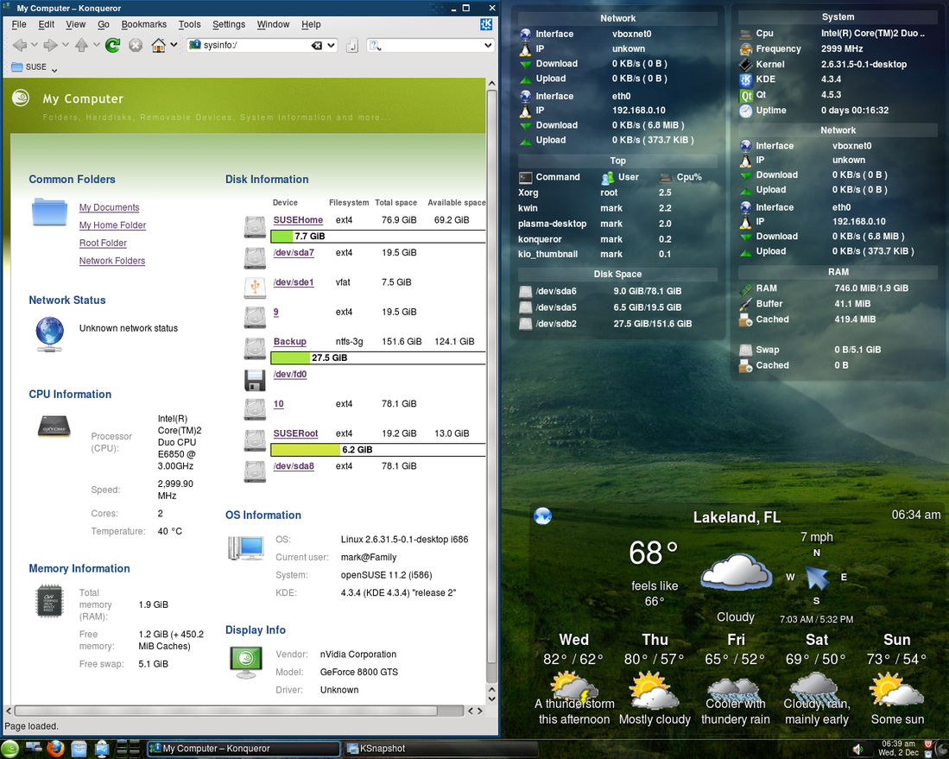Expand the search bar dropdown arrow

[x=489, y=46]
